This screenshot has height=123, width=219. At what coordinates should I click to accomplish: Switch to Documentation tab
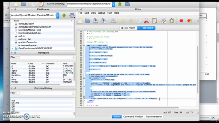click(154, 117)
